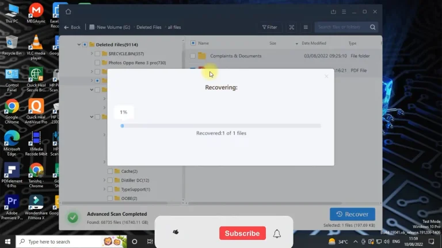
Task: Open This PC desktop icon
Action: [x=12, y=14]
